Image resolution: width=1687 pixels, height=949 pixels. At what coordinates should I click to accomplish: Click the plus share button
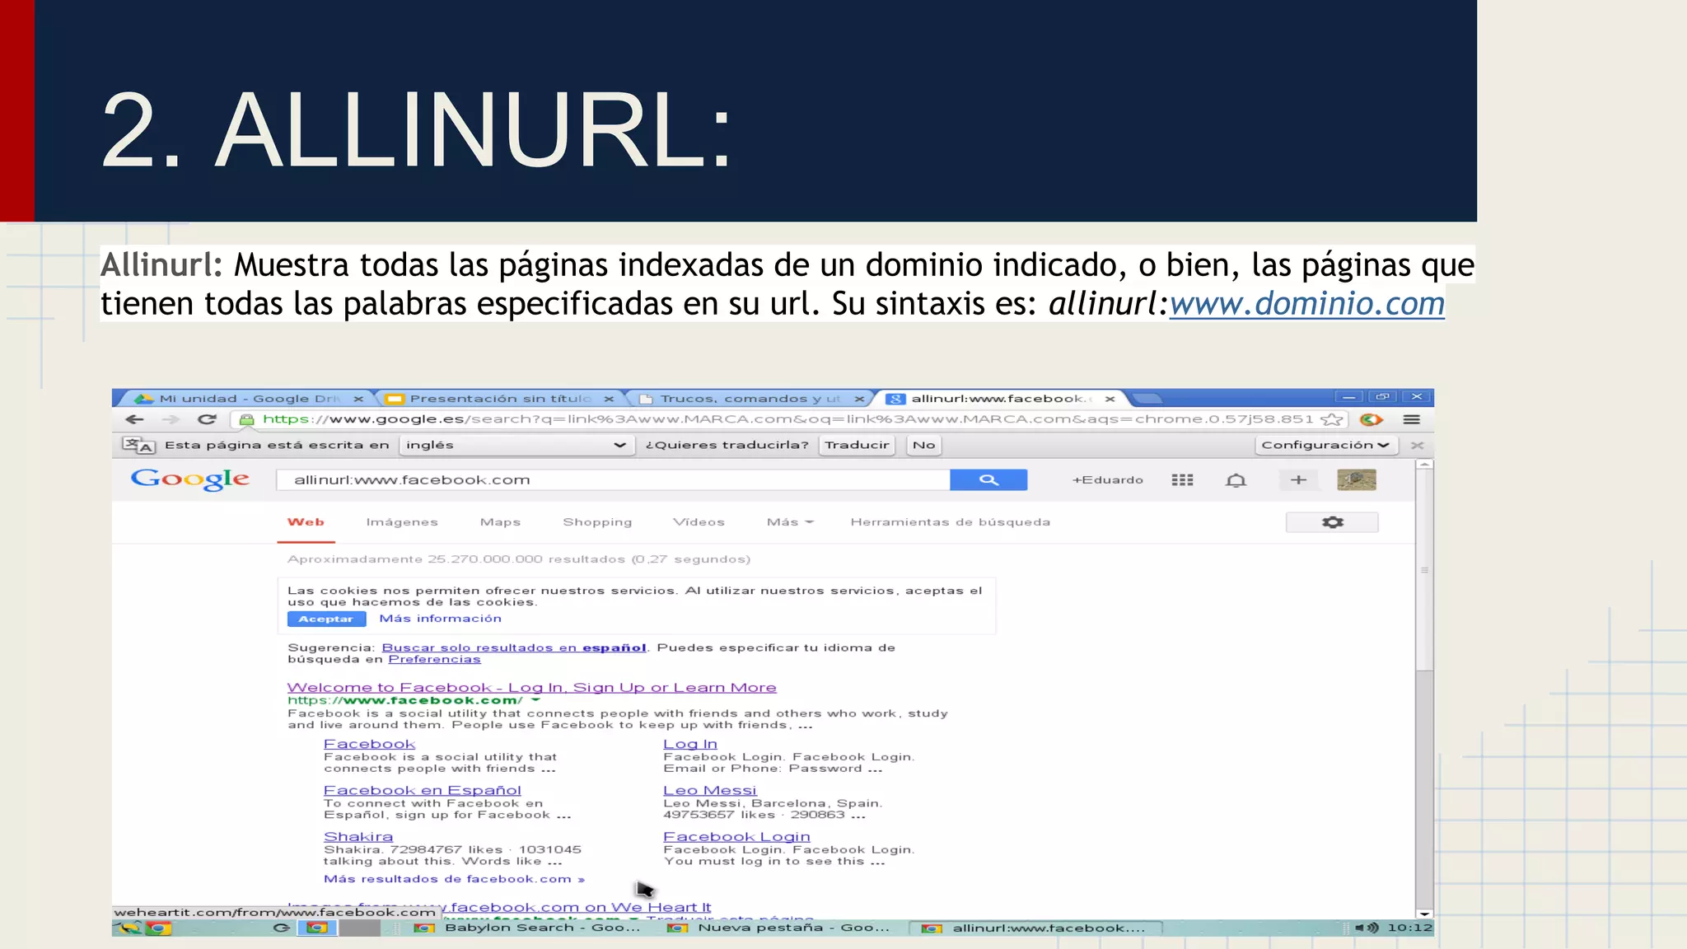click(x=1298, y=479)
